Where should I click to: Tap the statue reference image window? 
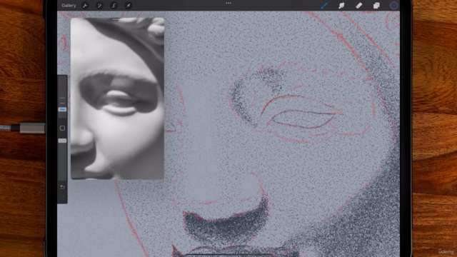pos(117,99)
